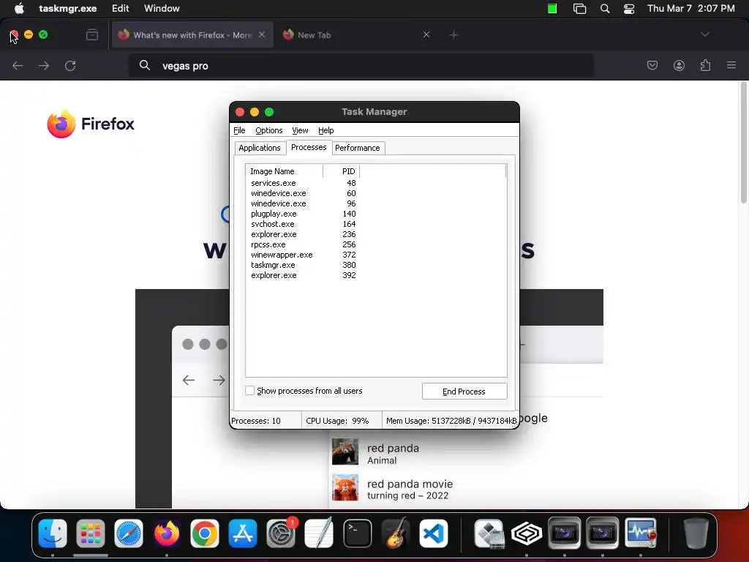Sort processes by Image Name header
This screenshot has height=562, width=749.
tap(285, 171)
